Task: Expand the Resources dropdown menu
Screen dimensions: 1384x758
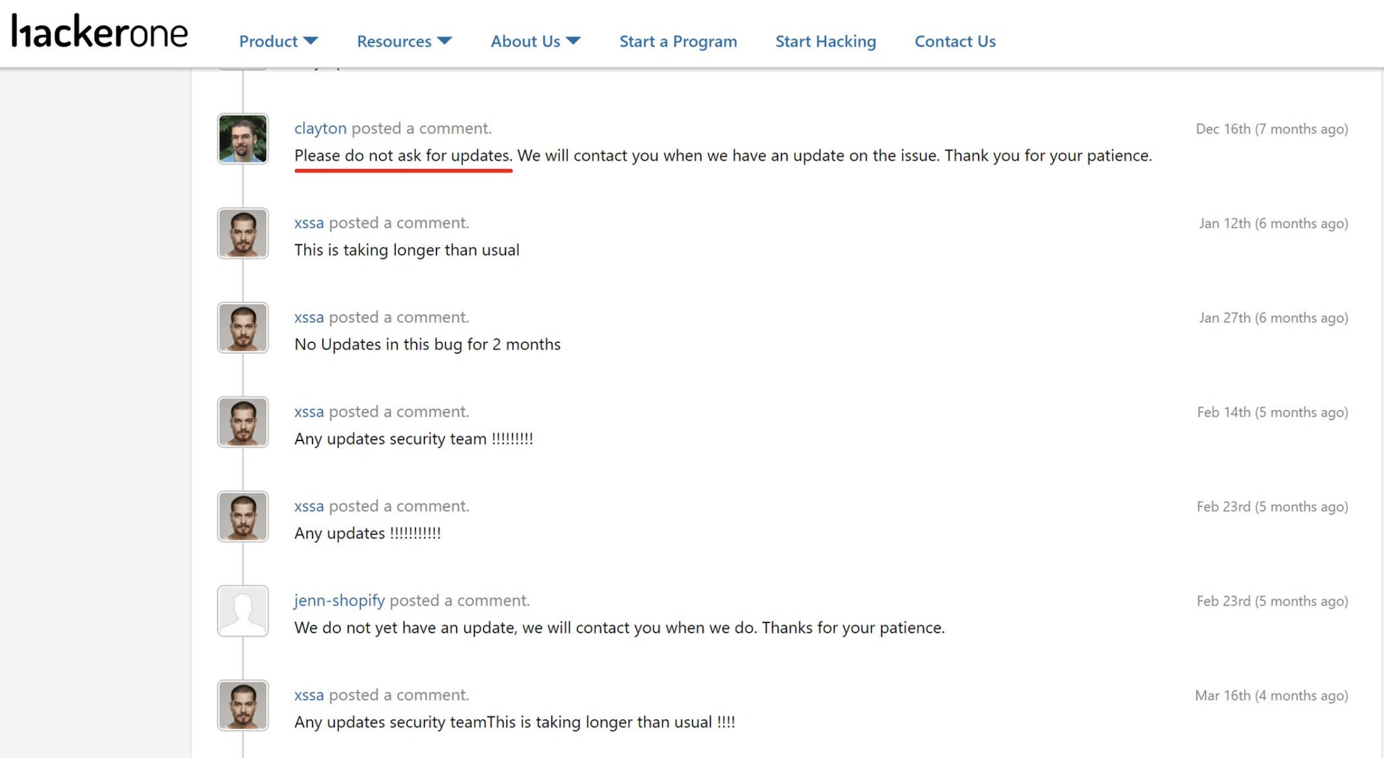Action: 404,41
